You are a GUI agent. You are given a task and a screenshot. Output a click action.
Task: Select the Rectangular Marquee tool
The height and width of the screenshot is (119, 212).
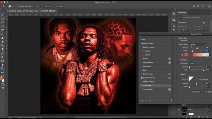(x=2, y=19)
